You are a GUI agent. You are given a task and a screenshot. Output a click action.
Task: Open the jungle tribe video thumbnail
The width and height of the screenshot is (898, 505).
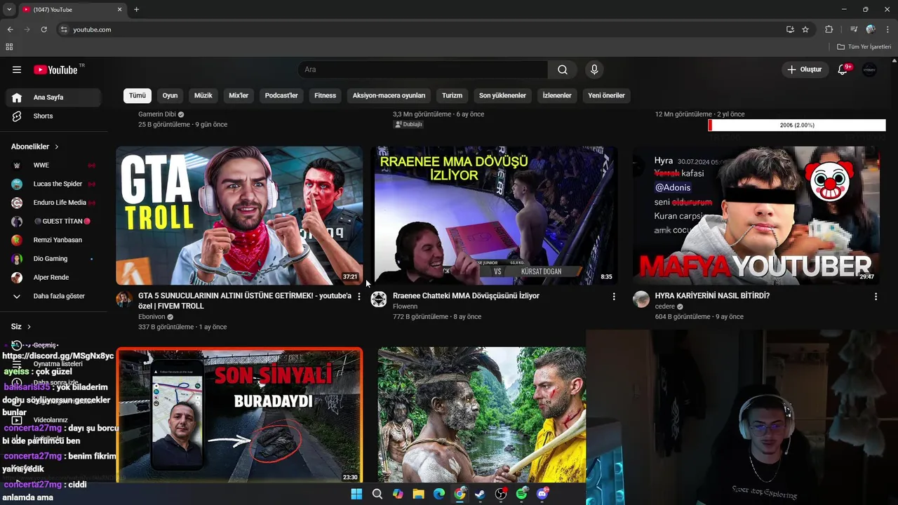click(482, 415)
